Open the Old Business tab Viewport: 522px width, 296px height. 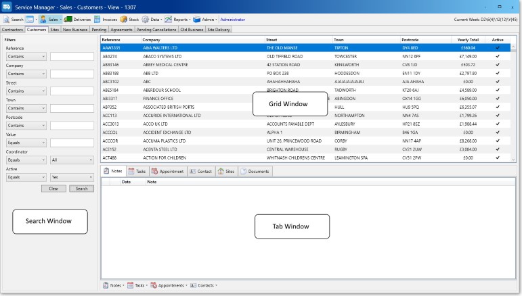pos(192,30)
